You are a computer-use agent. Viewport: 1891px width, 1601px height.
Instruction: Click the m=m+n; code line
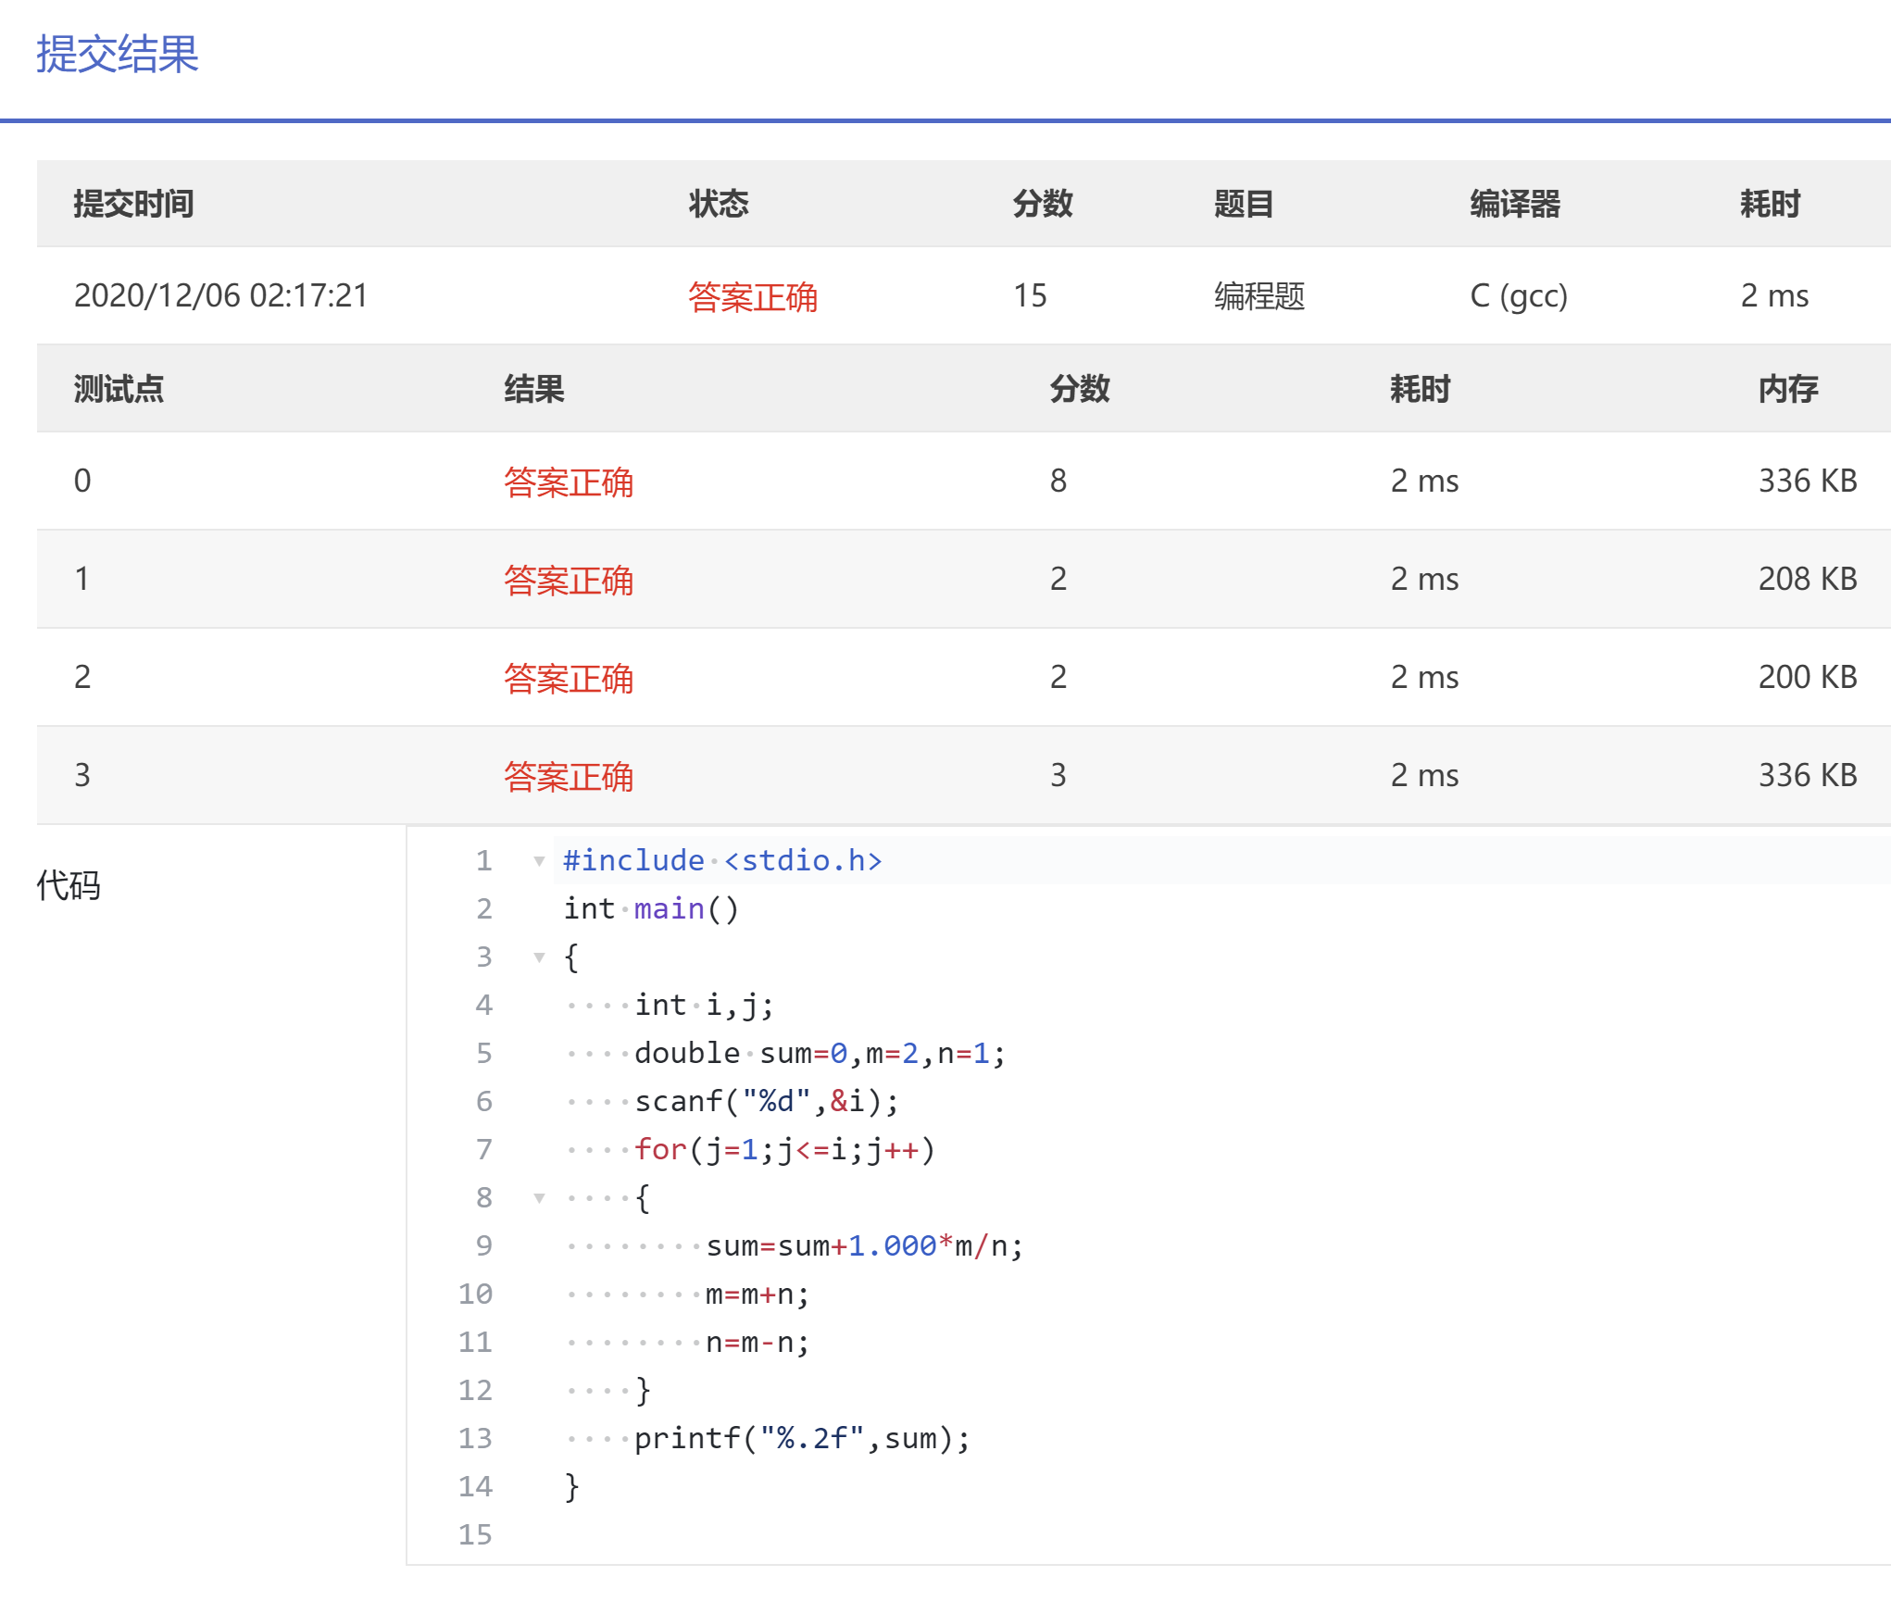point(758,1295)
